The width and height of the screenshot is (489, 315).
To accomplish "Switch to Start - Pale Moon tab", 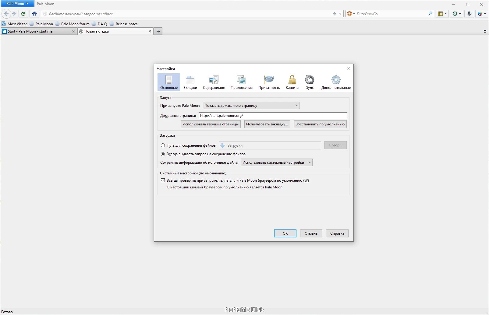I will click(39, 31).
